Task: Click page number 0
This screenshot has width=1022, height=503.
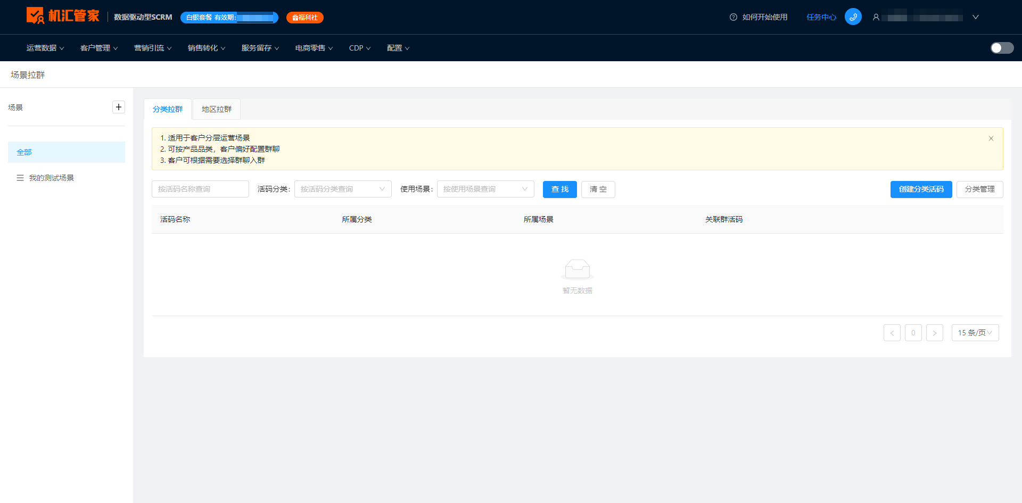Action: [913, 333]
